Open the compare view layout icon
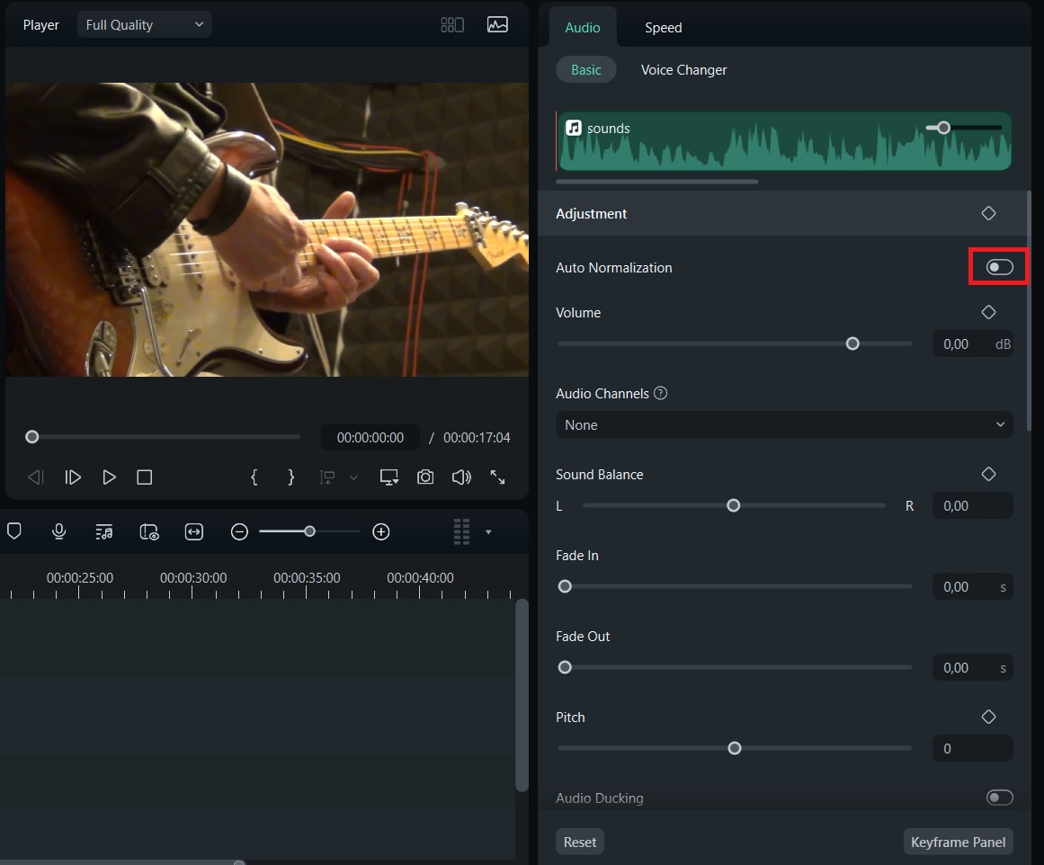The height and width of the screenshot is (865, 1044). pyautogui.click(x=452, y=25)
